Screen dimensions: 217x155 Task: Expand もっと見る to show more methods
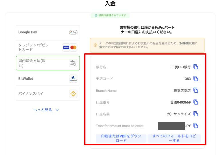(46, 110)
